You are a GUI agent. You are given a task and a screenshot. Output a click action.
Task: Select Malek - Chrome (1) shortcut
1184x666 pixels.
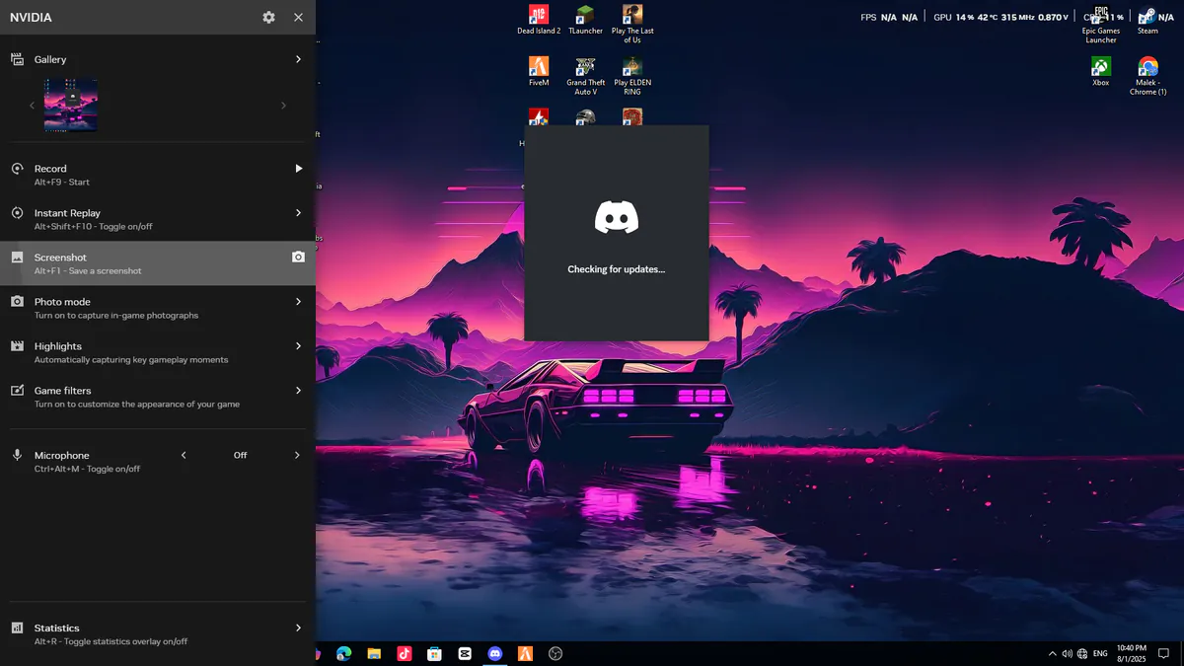click(x=1147, y=76)
